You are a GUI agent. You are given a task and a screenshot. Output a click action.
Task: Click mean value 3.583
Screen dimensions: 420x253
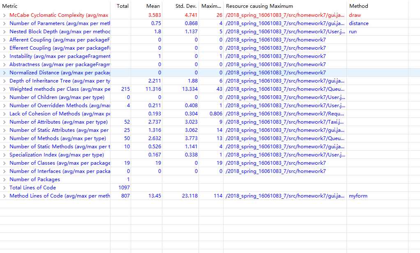155,15
